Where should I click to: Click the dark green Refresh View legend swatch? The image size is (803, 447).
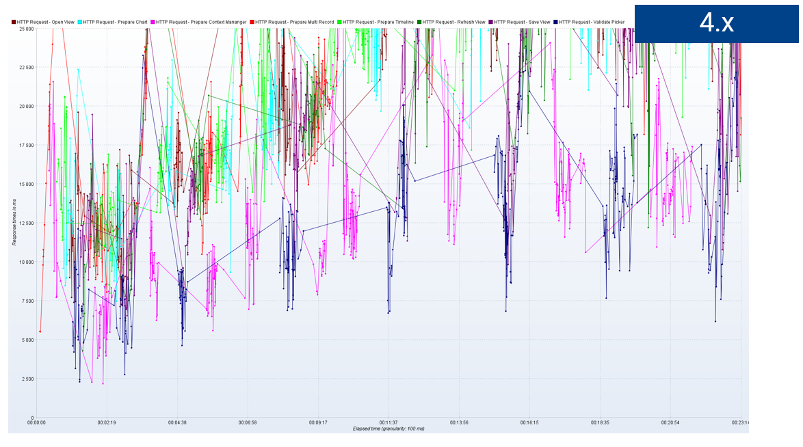[x=419, y=22]
